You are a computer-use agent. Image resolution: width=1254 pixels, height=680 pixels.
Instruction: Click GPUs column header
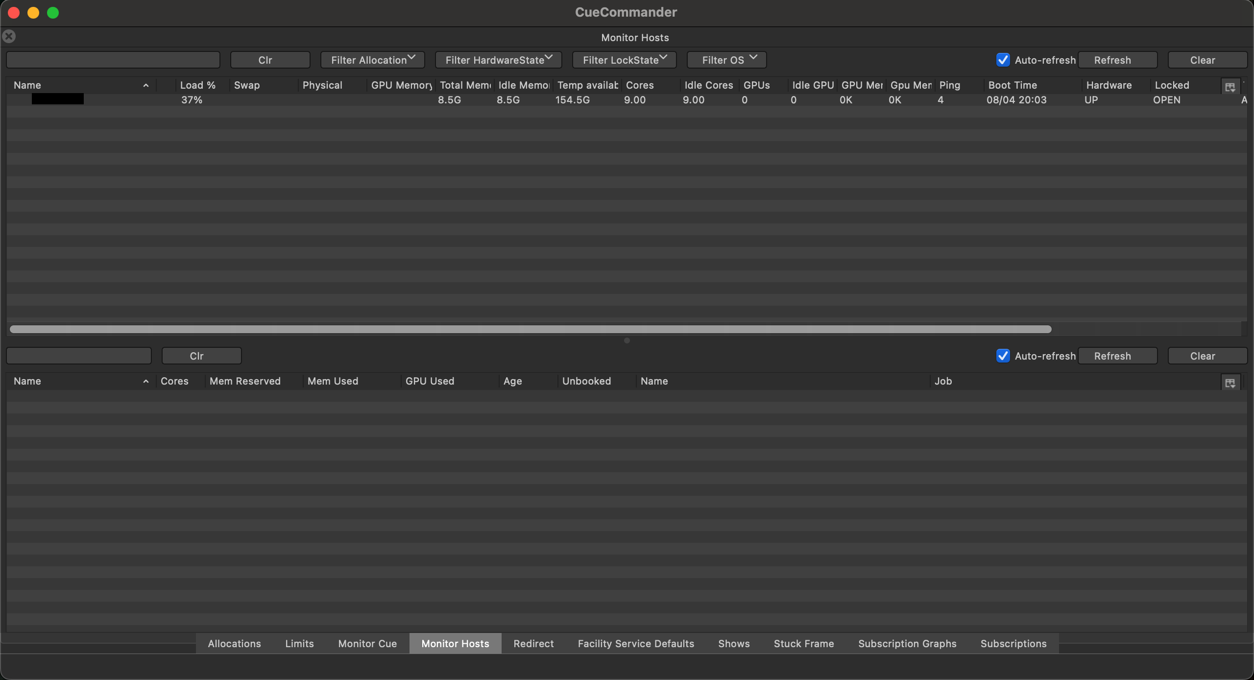point(763,85)
